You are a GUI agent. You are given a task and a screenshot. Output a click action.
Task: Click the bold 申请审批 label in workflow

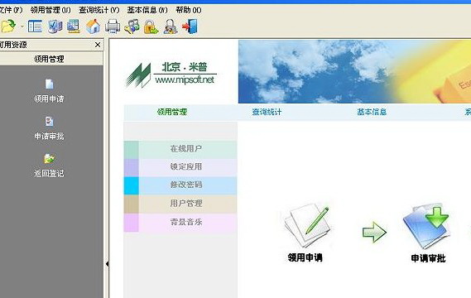428,258
